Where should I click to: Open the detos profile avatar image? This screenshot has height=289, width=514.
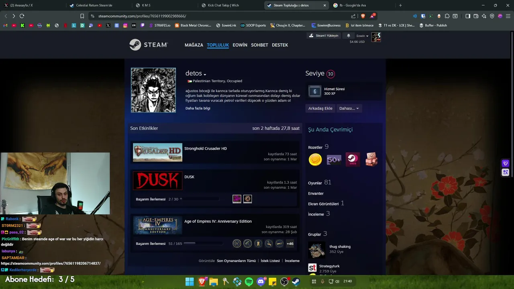point(153,90)
